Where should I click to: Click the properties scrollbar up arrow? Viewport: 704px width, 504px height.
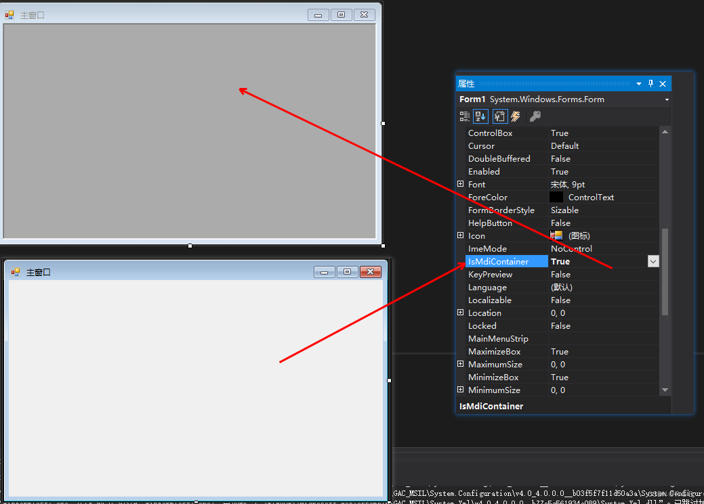(x=665, y=132)
